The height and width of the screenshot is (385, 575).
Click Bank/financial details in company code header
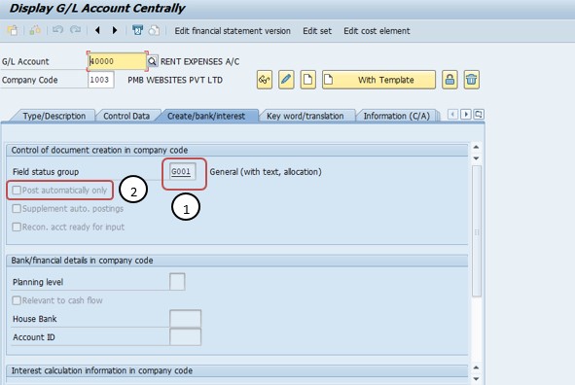(82, 261)
